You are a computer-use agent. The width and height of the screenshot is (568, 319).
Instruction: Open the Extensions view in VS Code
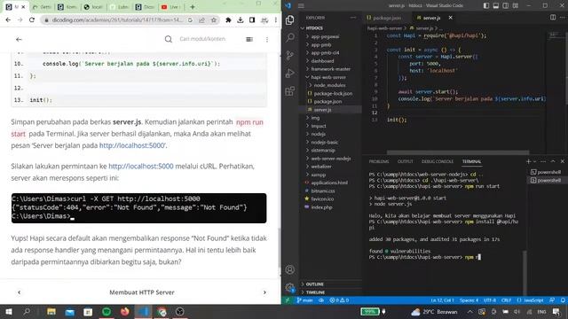tap(290, 91)
